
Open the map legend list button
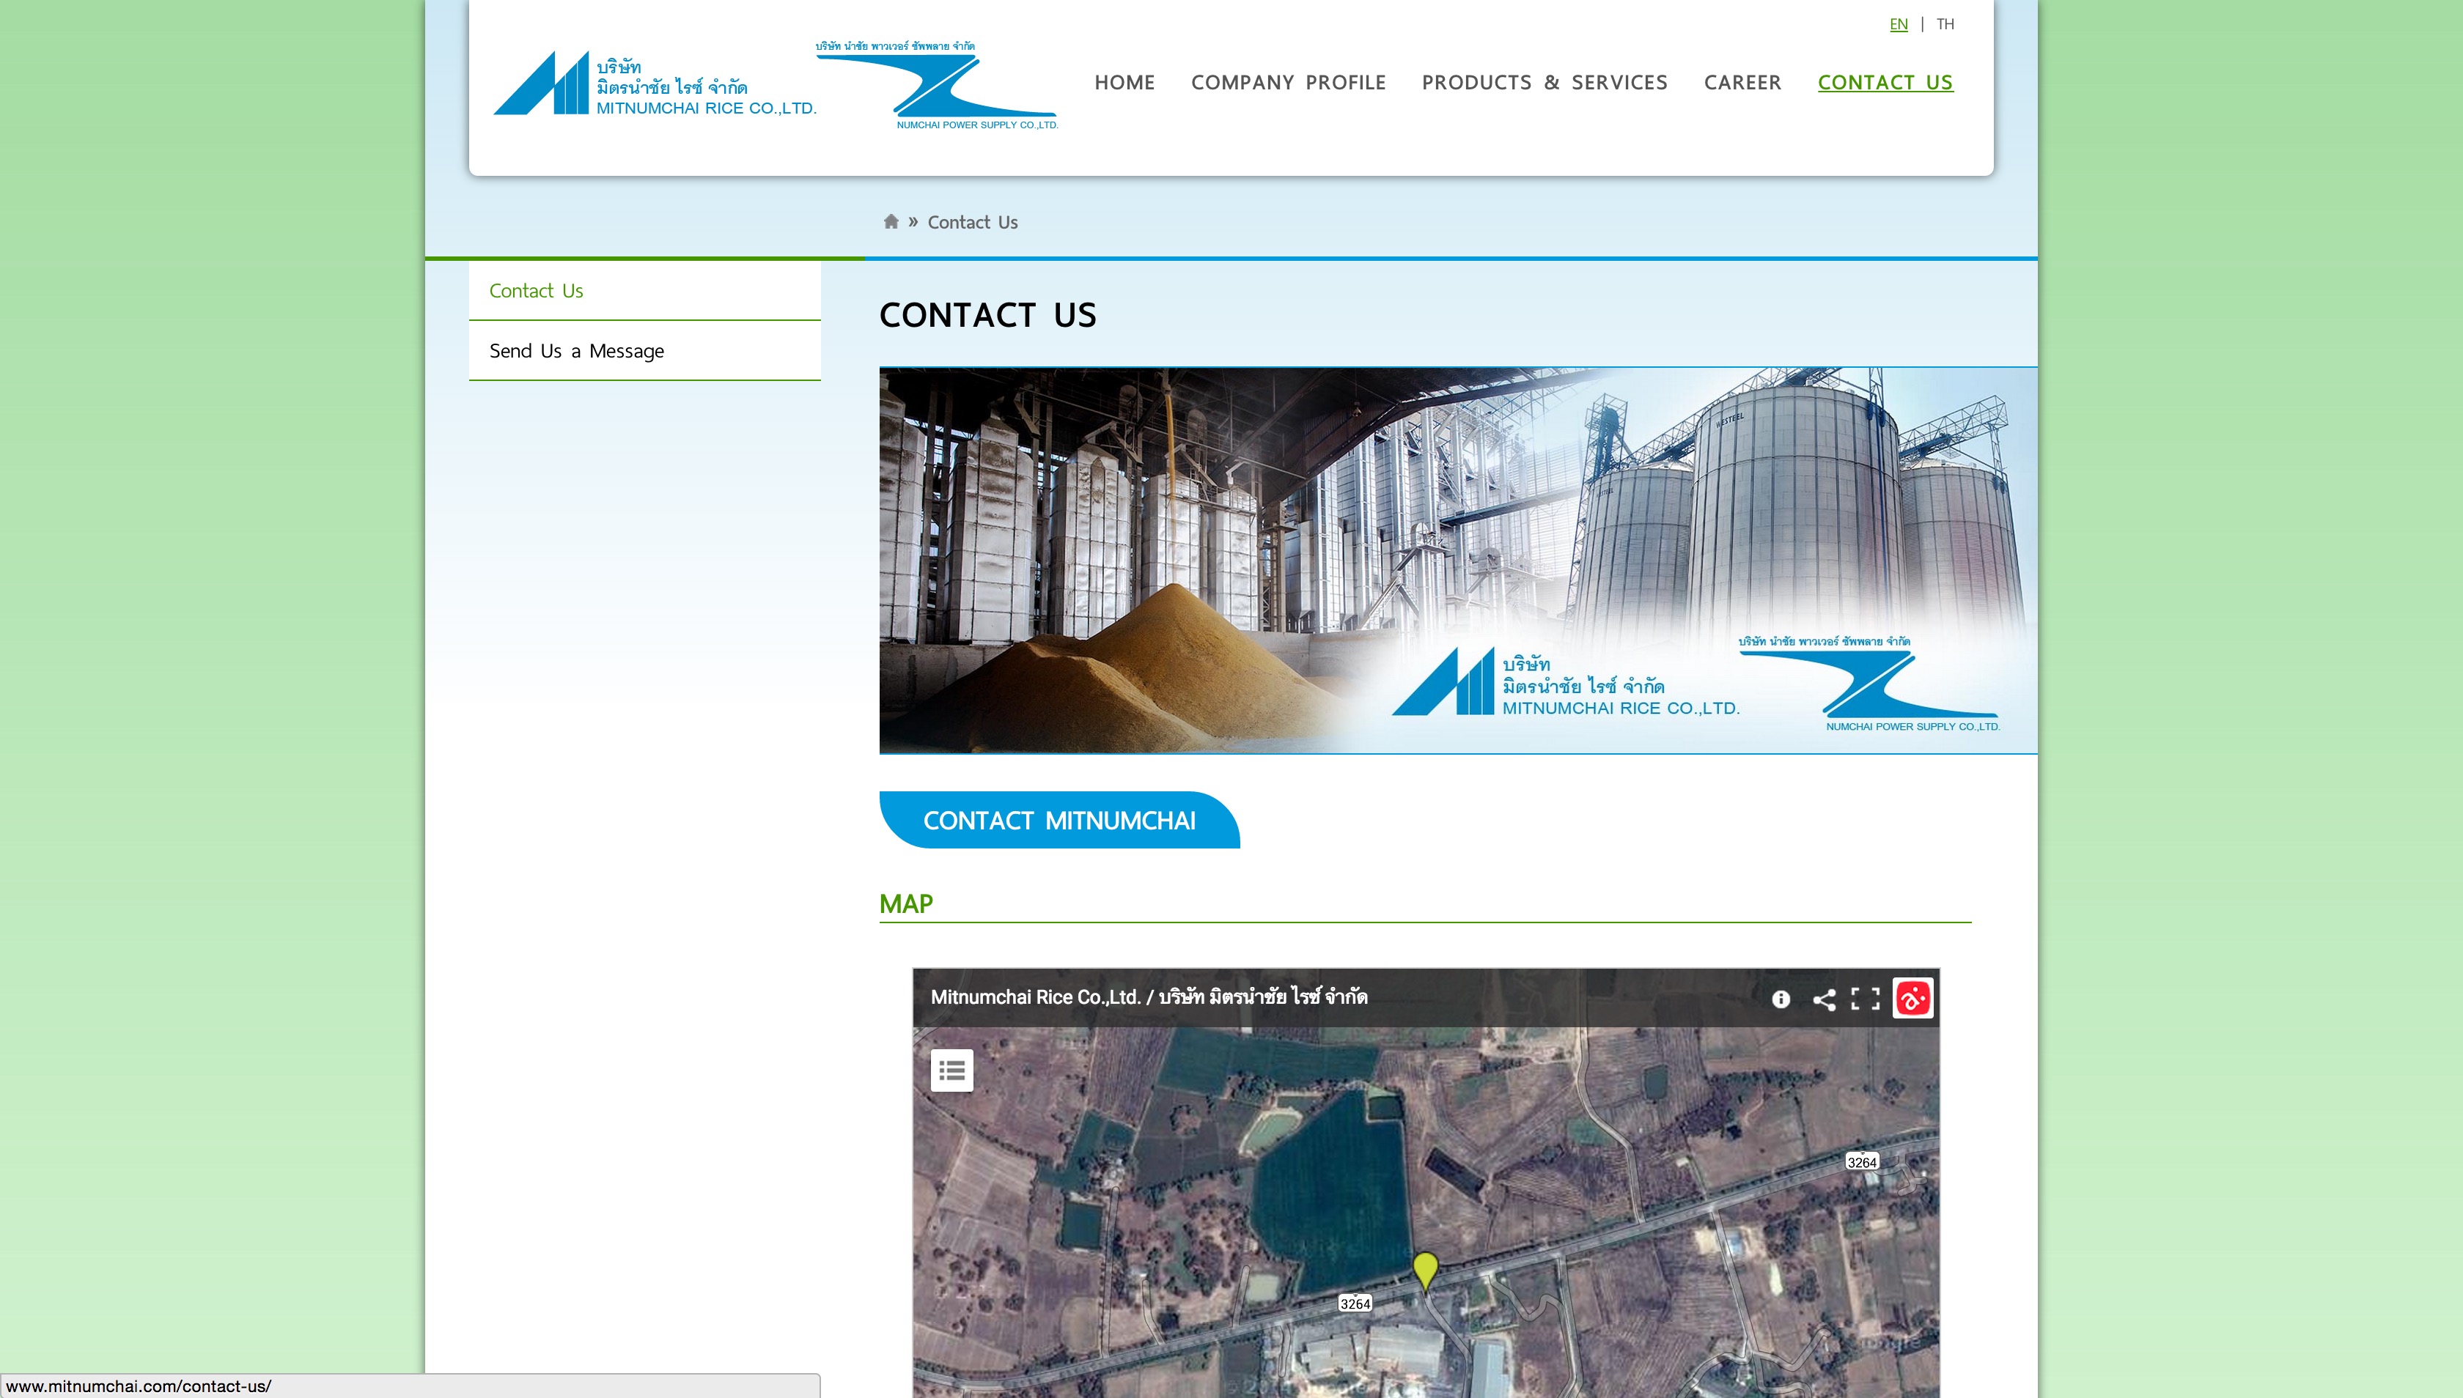pos(951,1070)
